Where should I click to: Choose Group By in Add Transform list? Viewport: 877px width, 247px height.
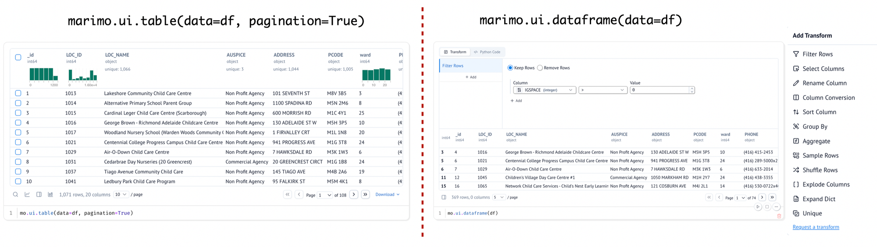[815, 126]
